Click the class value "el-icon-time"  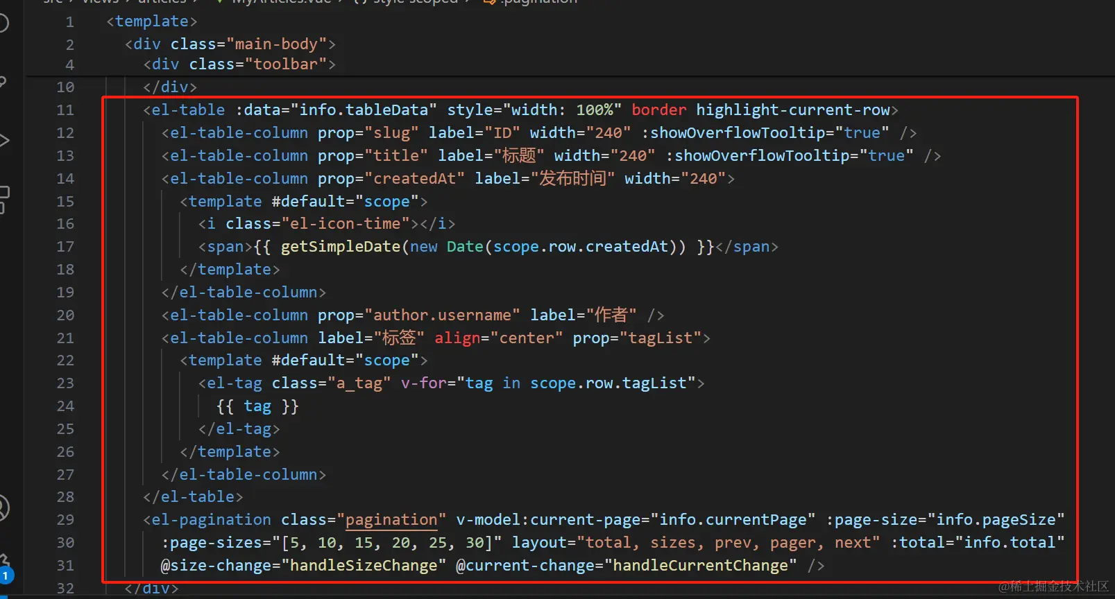pos(346,223)
